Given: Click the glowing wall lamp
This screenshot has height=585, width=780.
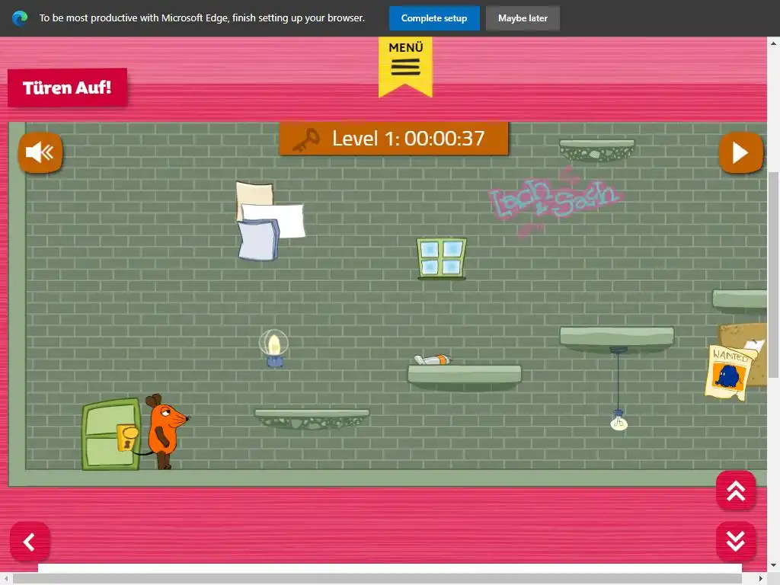Looking at the screenshot, I should pyautogui.click(x=273, y=348).
